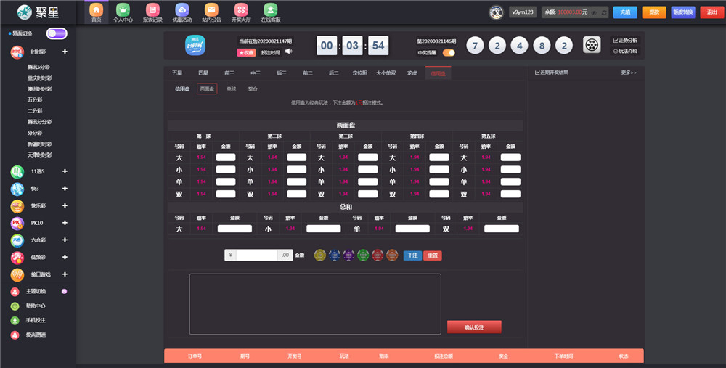Screen dimensions: 726x368
Task: Expand the 11选5 category in sidebar
Action: point(65,171)
